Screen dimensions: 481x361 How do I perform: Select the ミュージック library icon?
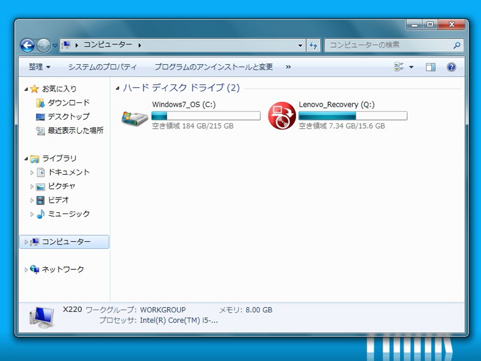pos(40,214)
